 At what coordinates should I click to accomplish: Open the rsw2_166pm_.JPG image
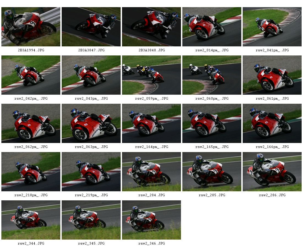272,123
